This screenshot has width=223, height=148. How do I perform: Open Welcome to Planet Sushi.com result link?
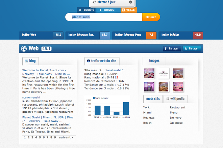(x=46, y=72)
